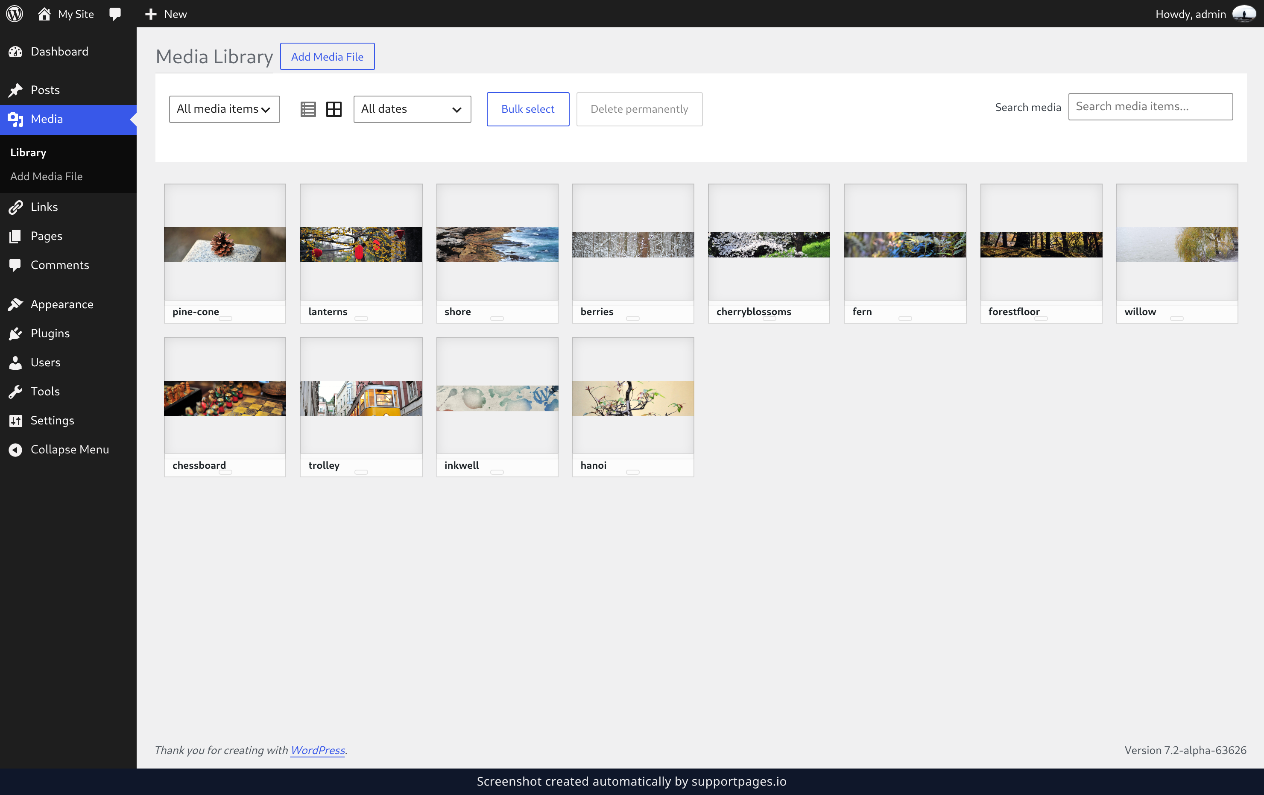The image size is (1264, 795).
Task: Click the berries label
Action: point(597,312)
